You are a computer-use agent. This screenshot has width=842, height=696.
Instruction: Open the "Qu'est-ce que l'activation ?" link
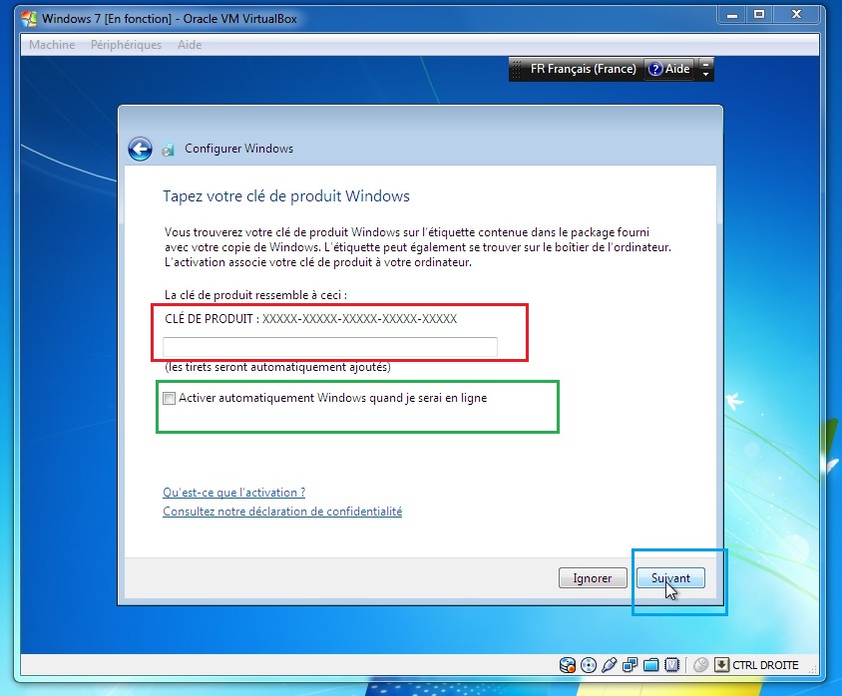[233, 493]
